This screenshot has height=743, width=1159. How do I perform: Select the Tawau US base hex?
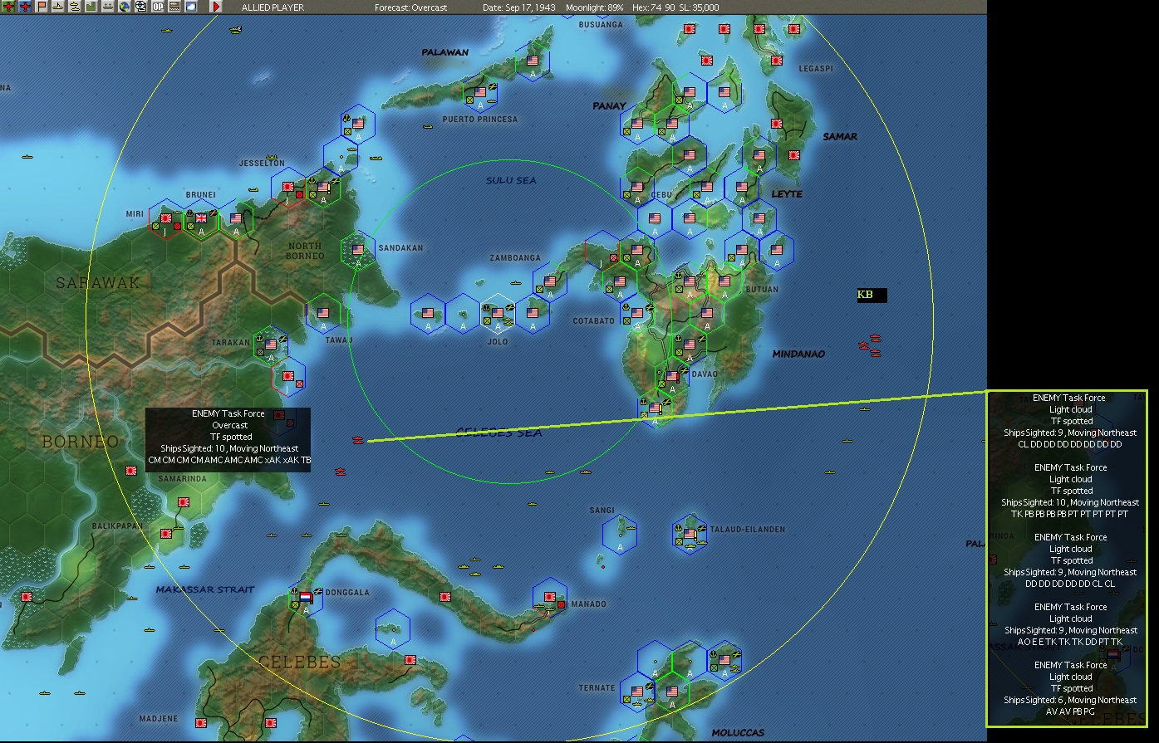click(323, 314)
